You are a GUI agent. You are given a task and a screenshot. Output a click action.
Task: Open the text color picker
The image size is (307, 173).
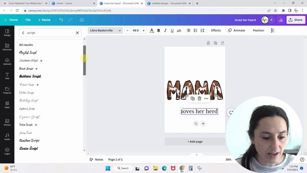pos(152,30)
